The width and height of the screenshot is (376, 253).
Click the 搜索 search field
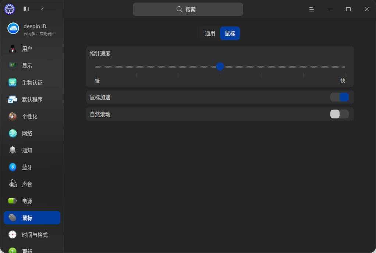(x=188, y=9)
